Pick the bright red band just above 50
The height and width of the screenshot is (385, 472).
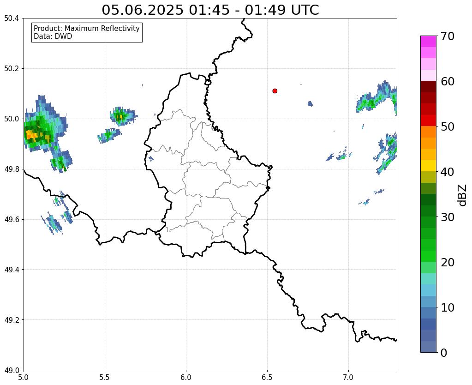[x=428, y=120]
